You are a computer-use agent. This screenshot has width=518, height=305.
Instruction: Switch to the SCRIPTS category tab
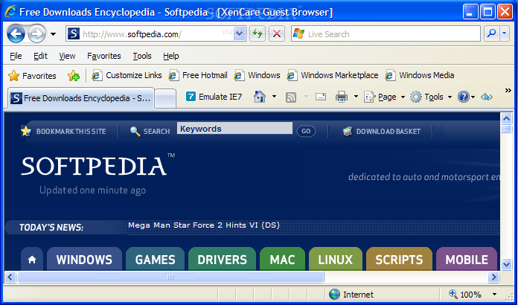tap(399, 259)
